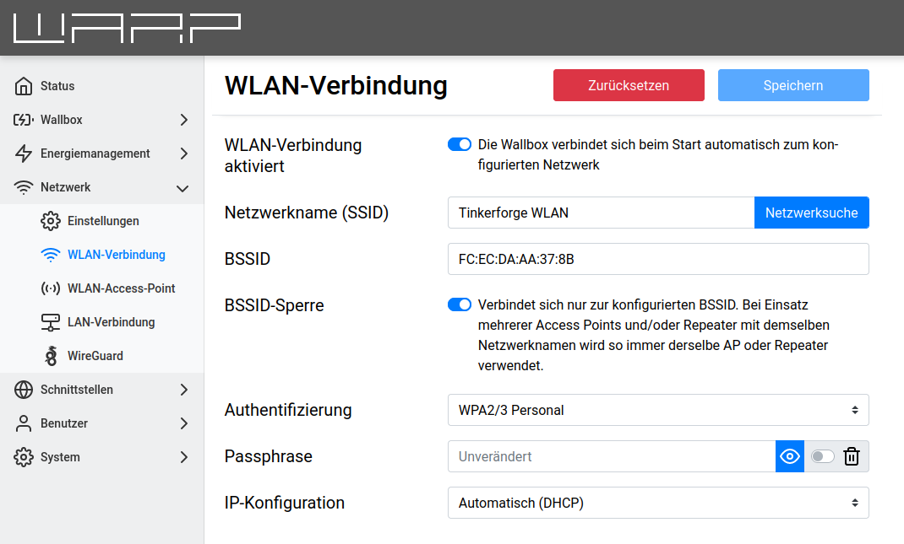Click the WireGuard dragon icon
The width and height of the screenshot is (904, 544).
click(51, 356)
